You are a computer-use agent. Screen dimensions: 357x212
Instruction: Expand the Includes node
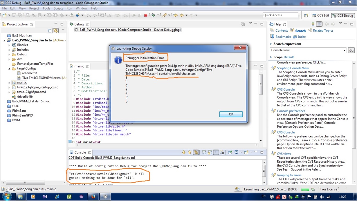pyautogui.click(x=9, y=50)
